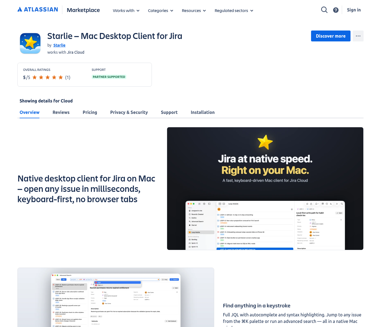Click the Atlassian logo
The width and height of the screenshot is (381, 327).
(x=38, y=10)
